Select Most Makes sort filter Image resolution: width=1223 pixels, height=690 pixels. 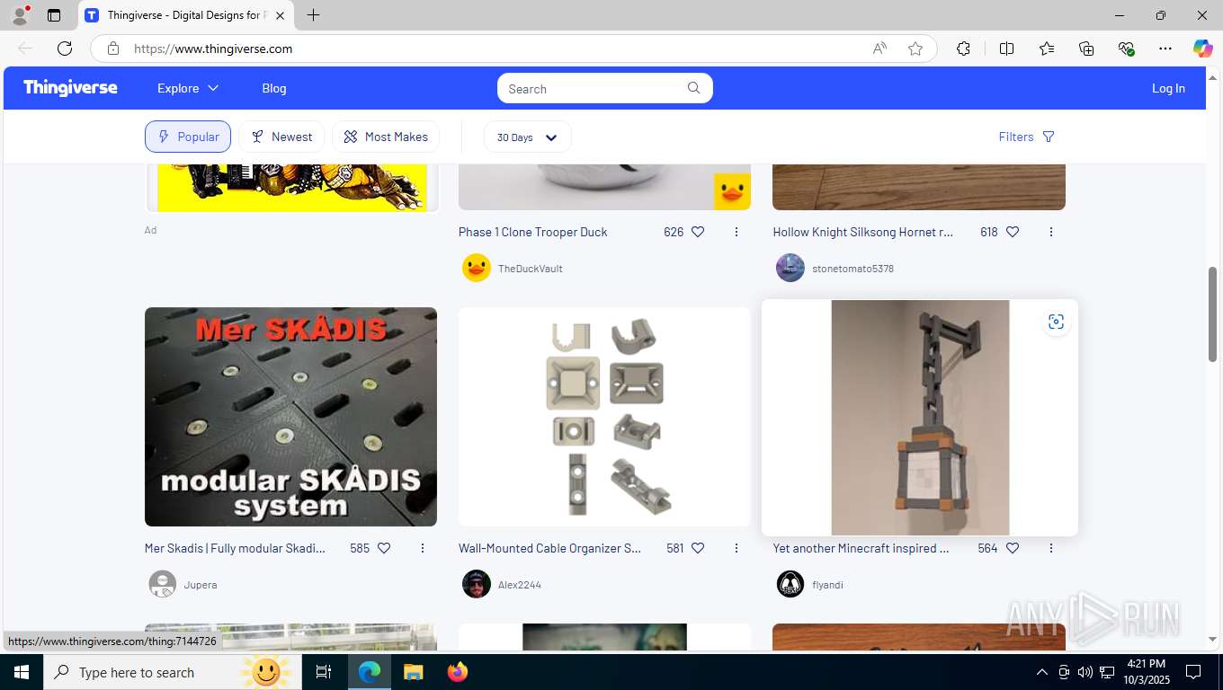(386, 137)
